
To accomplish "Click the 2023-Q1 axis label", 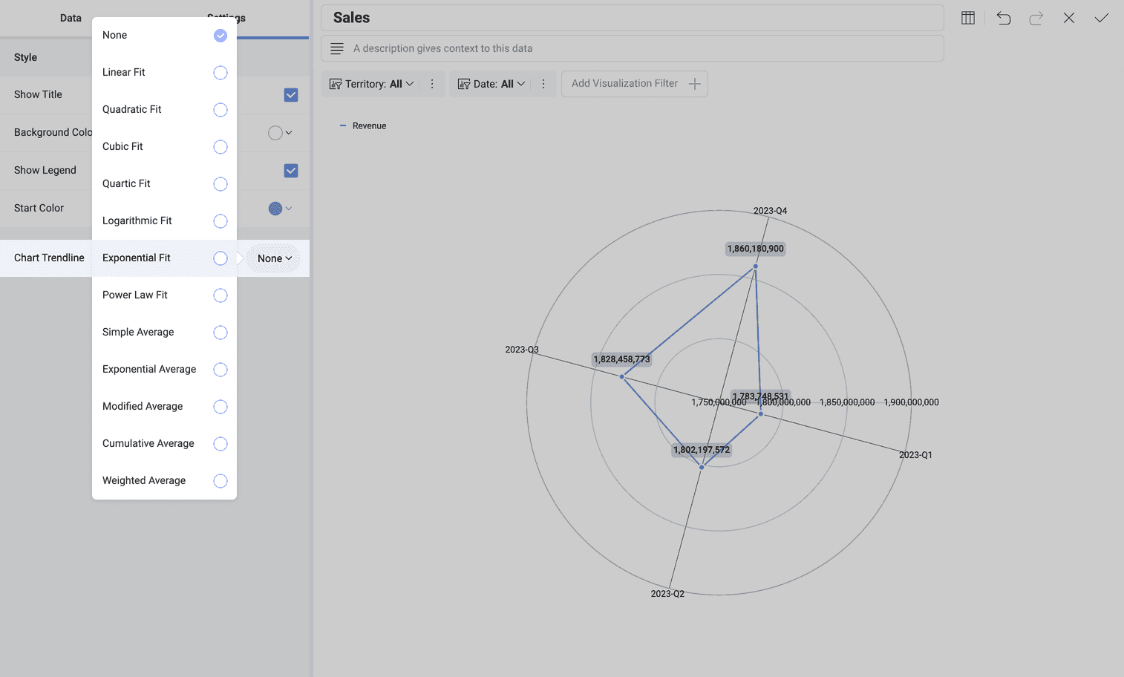I will coord(915,455).
